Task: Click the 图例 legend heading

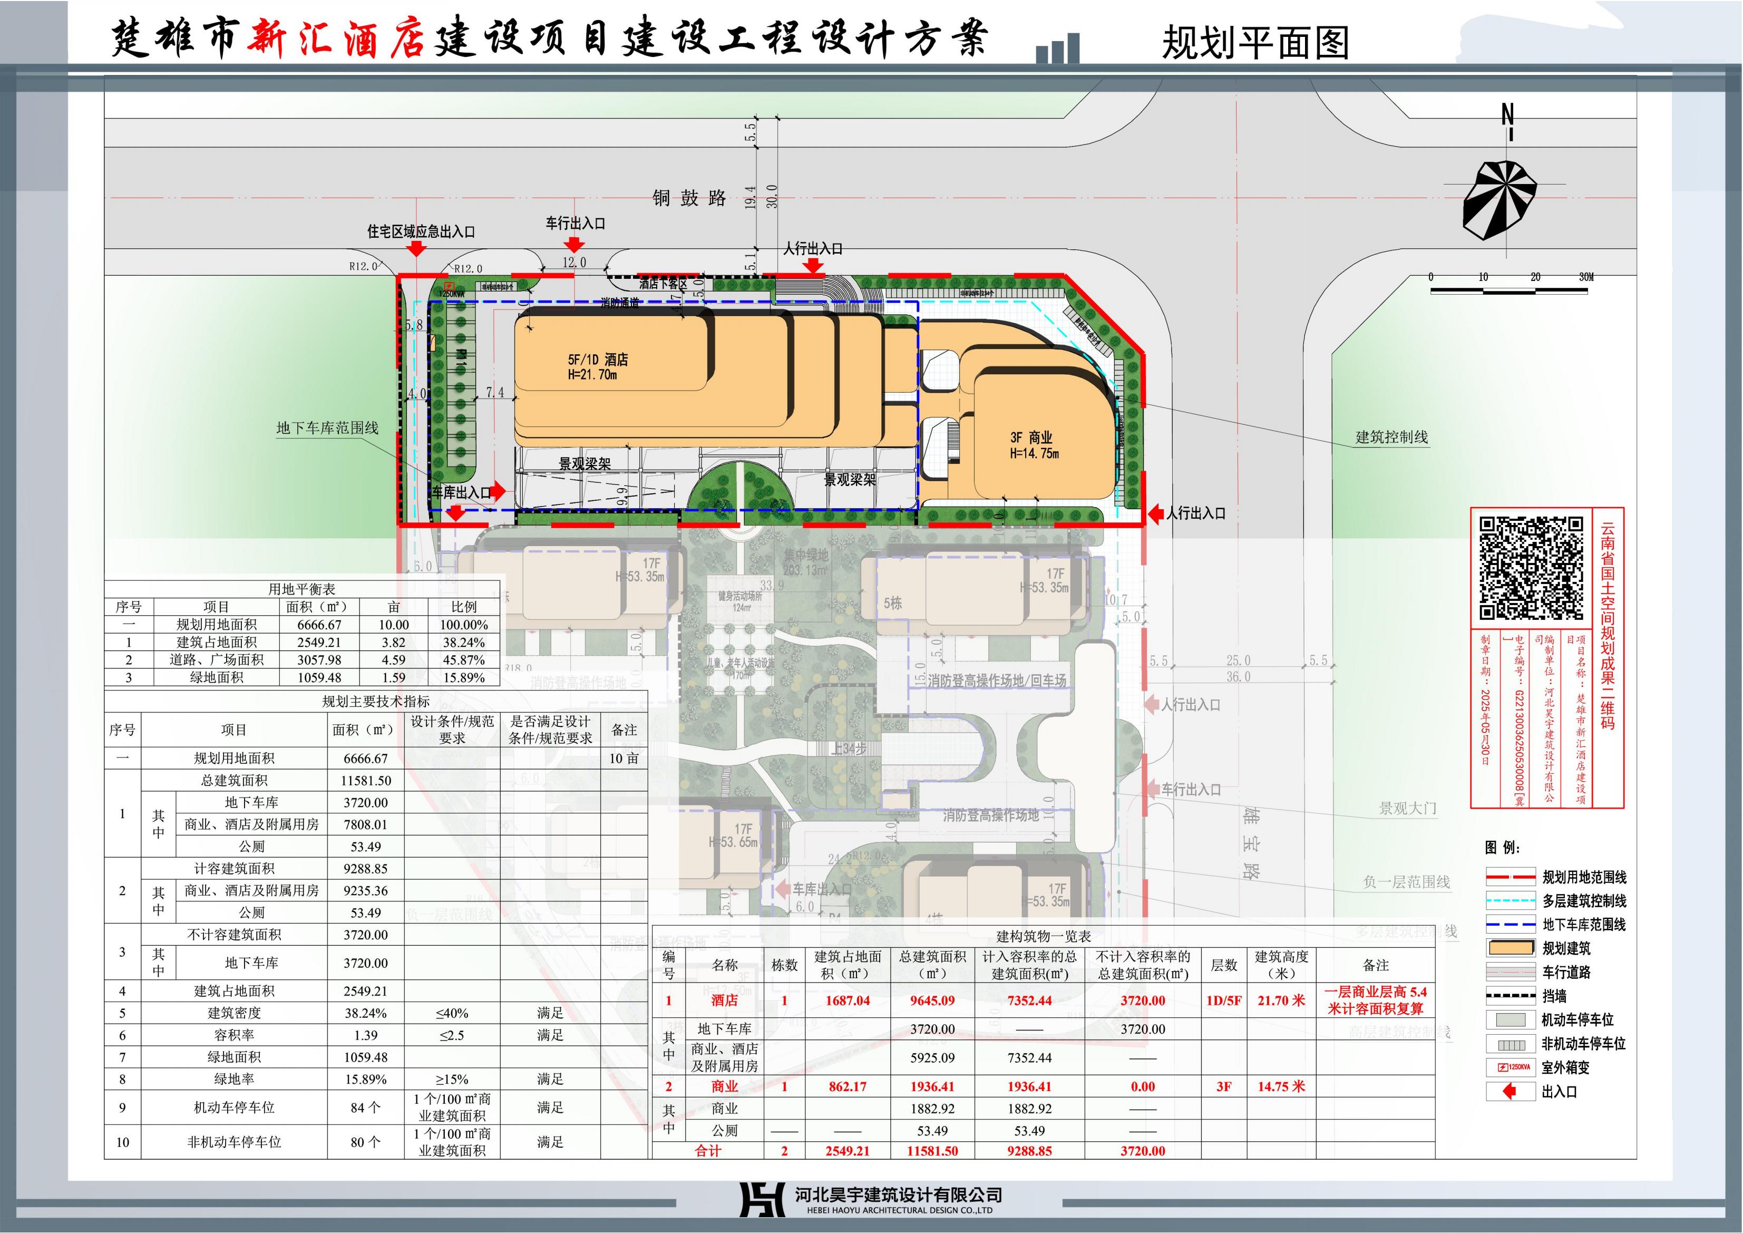Action: 1503,848
